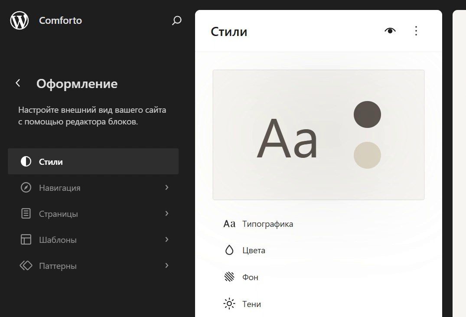Image resolution: width=466 pixels, height=317 pixels.
Task: Click the striped Фон icon
Action: click(x=229, y=277)
